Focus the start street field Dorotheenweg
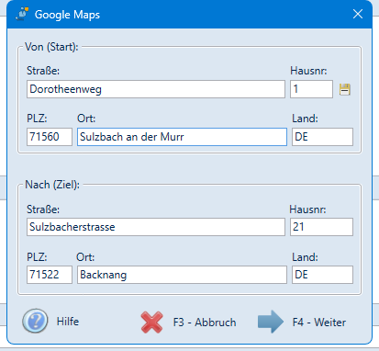The image size is (379, 351). [156, 89]
